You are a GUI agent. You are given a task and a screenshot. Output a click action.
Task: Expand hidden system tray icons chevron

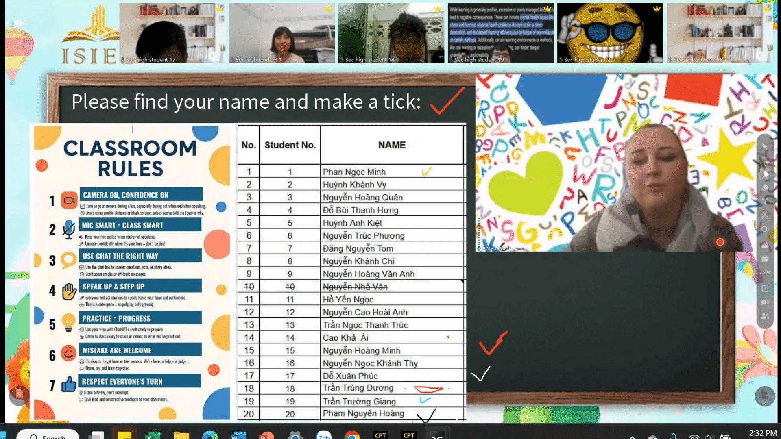point(632,437)
